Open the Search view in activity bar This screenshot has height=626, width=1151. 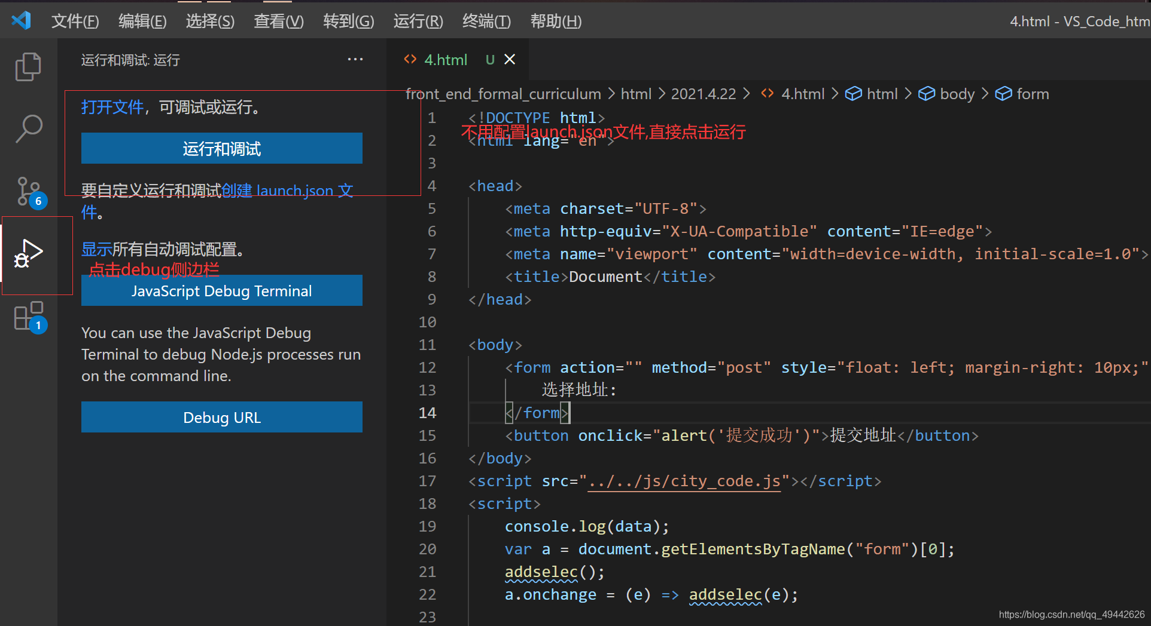(x=28, y=129)
